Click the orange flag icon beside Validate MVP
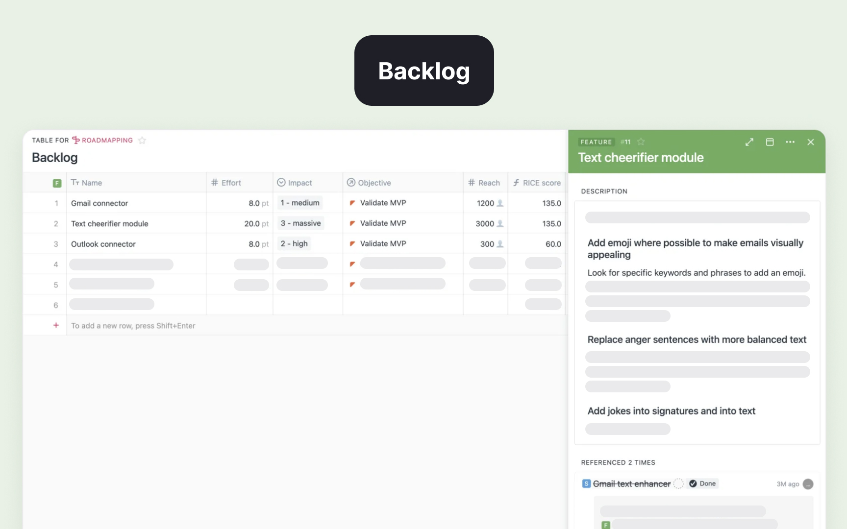This screenshot has height=529, width=847. tap(353, 202)
